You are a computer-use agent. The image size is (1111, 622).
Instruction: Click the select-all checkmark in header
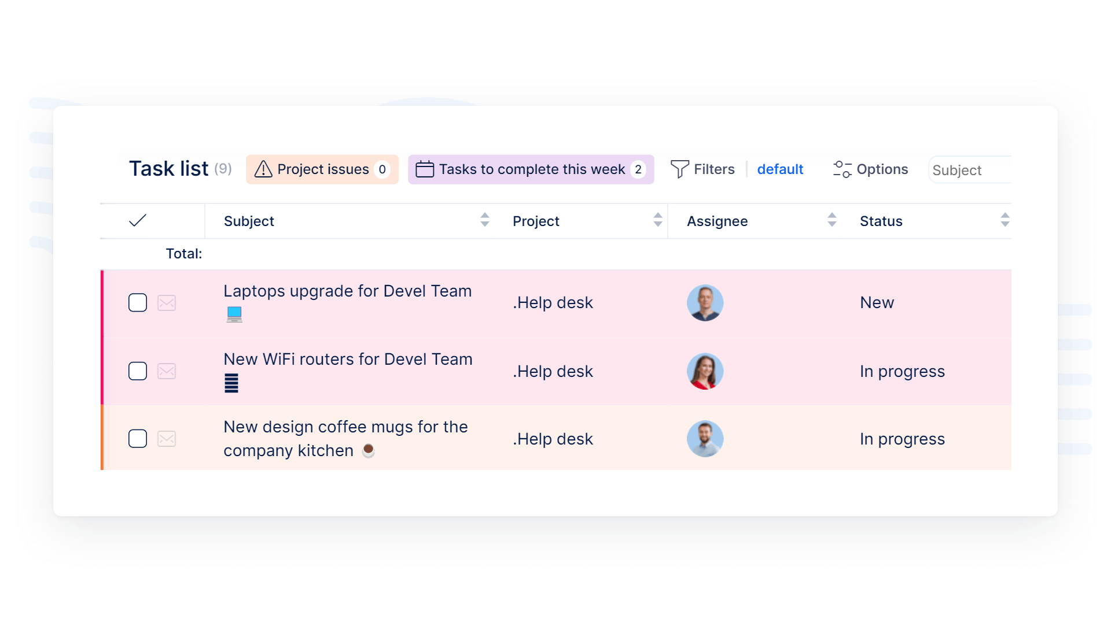[138, 221]
